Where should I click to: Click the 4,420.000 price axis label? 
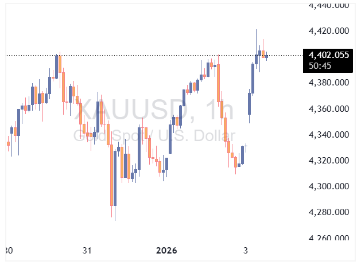(x=329, y=30)
